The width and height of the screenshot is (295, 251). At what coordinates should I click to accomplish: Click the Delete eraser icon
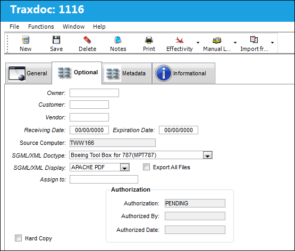(87, 40)
